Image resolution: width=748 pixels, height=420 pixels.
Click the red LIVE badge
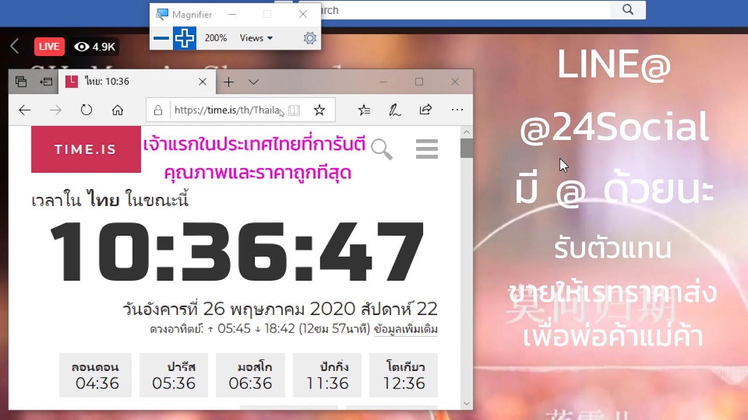coord(49,47)
